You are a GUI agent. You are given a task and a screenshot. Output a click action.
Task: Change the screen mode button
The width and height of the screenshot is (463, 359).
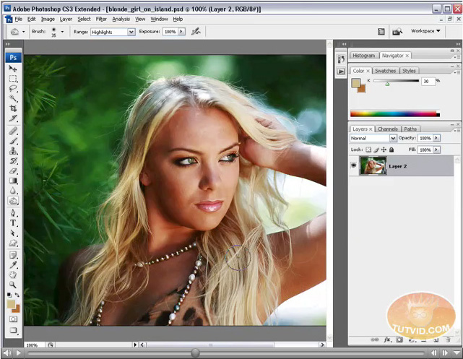[13, 330]
